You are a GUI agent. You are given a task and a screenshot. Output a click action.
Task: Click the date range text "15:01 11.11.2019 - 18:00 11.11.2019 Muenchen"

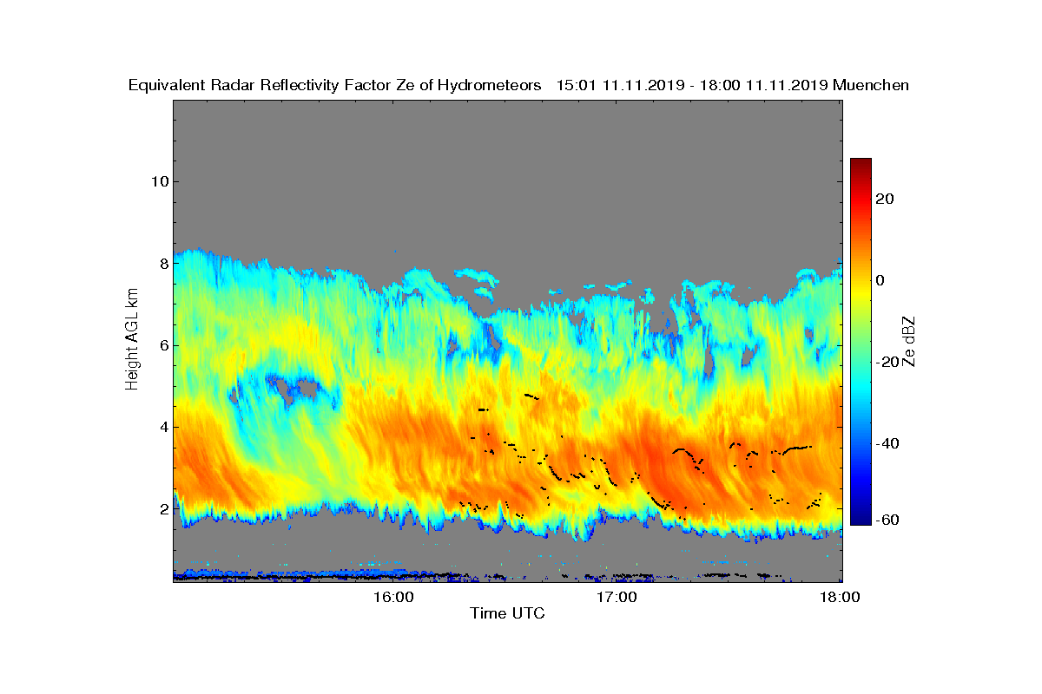733,85
